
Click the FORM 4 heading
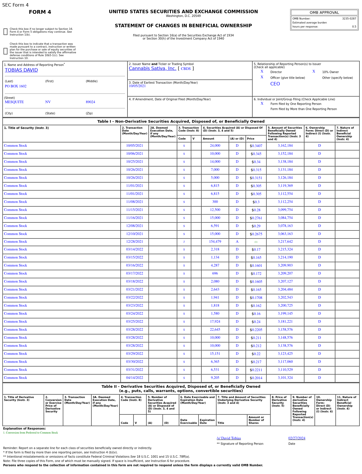(40, 12)
